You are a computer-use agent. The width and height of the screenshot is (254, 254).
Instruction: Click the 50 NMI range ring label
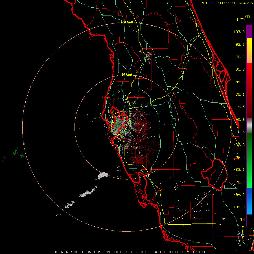click(127, 75)
